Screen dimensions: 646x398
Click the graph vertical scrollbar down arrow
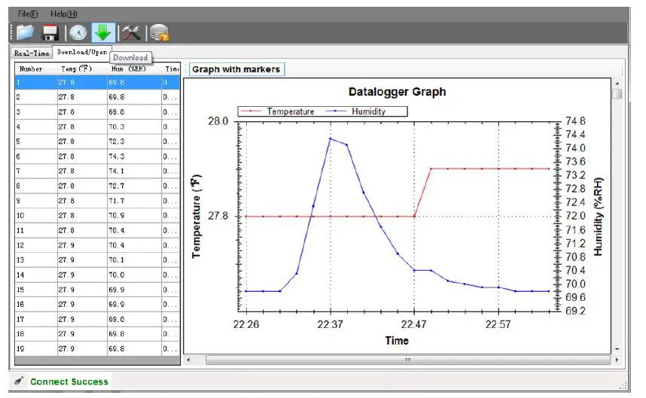tap(617, 349)
